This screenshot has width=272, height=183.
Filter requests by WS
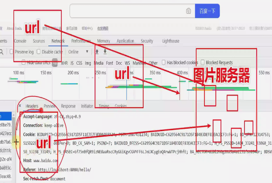pos(127,63)
